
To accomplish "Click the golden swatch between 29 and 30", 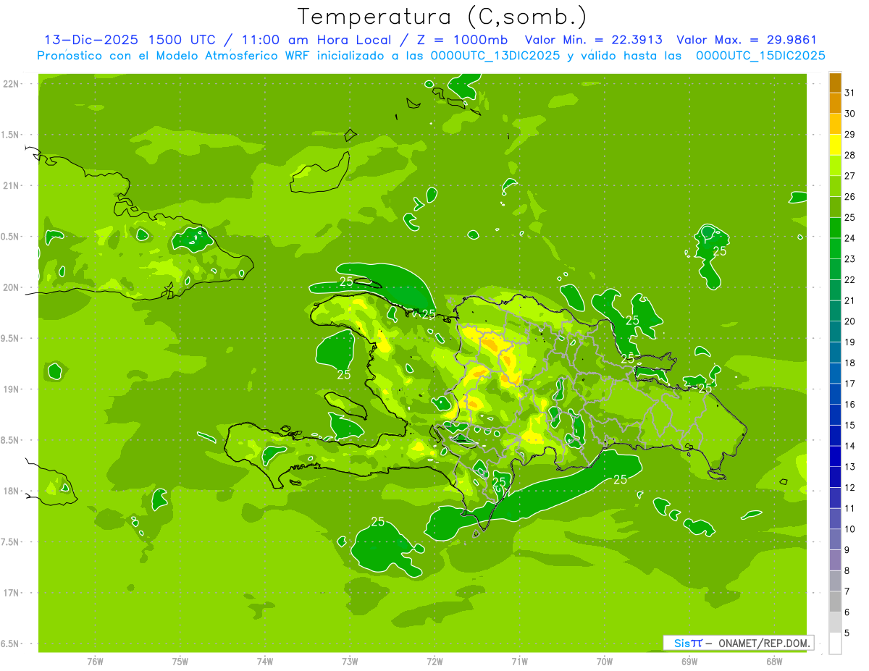I will click(x=835, y=124).
